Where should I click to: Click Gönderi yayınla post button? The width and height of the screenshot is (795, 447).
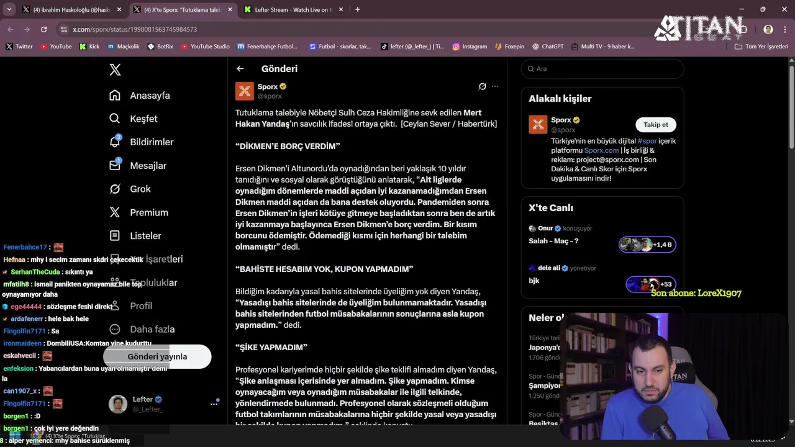(x=157, y=356)
